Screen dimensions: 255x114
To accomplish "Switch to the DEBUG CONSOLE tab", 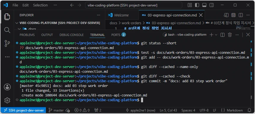I will tap(71, 35).
